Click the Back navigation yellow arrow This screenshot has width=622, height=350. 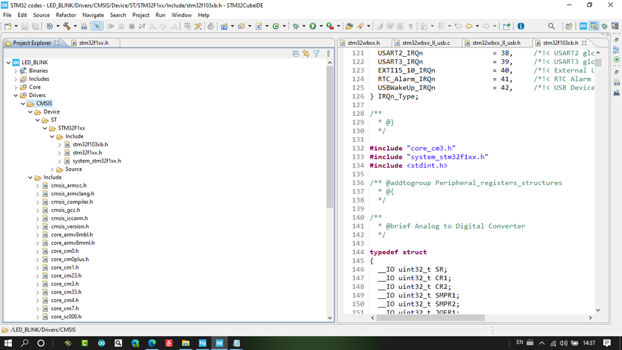(x=469, y=26)
